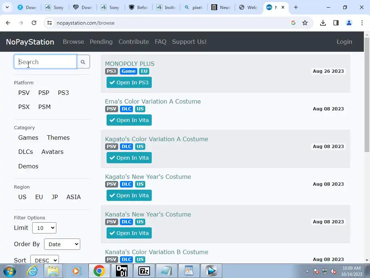The height and width of the screenshot is (278, 370).
Task: Click the Google icon in the address bar
Action: 293,23
